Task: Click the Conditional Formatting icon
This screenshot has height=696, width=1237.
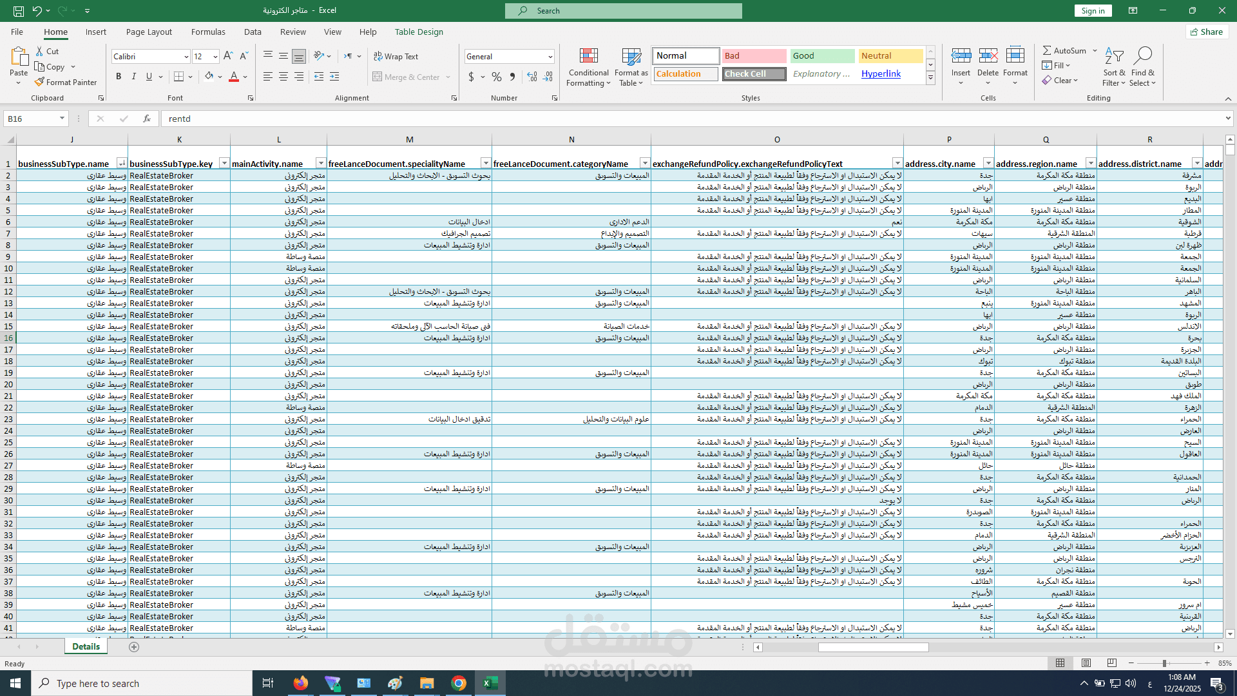Action: (588, 57)
